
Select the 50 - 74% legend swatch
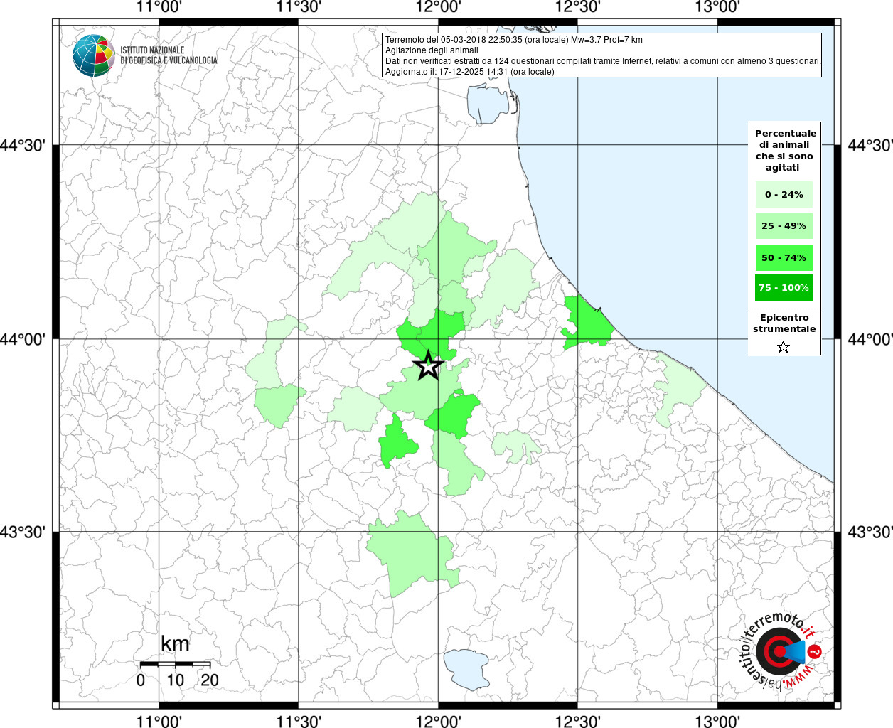tap(784, 257)
